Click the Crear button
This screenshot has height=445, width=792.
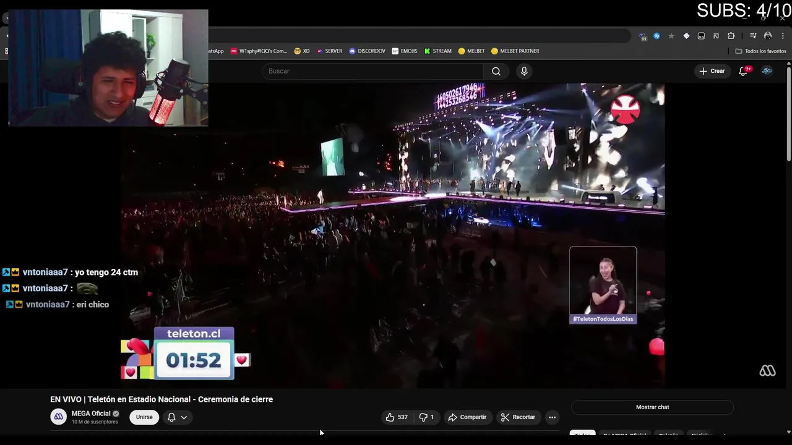tap(712, 71)
